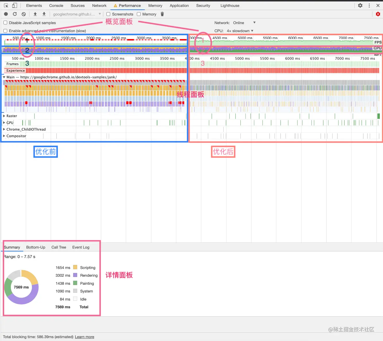Viewport: 383px width, 341px height.
Task: Check Disable JavaScript samples
Action: click(x=5, y=23)
